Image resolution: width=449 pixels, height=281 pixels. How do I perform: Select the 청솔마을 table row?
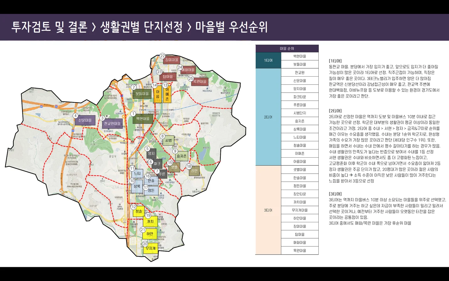coord(300,145)
